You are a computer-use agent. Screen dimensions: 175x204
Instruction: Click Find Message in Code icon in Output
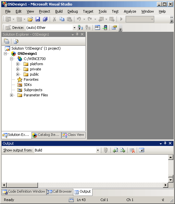click(106, 150)
